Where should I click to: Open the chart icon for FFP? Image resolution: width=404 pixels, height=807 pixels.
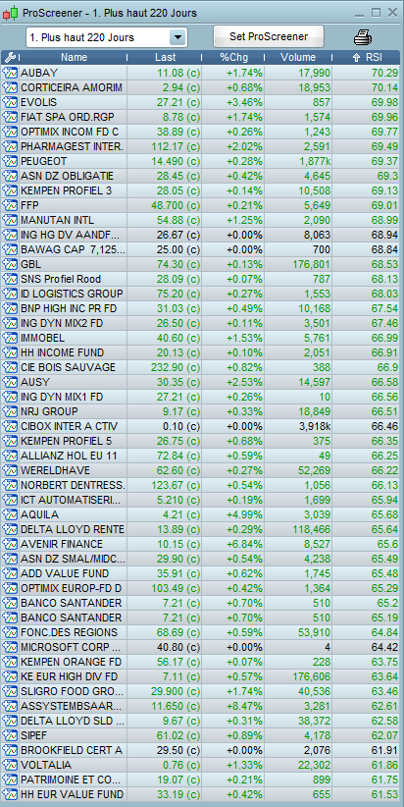click(10, 205)
